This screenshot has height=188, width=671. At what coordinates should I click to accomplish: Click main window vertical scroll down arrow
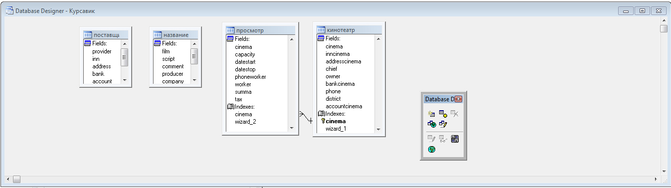[x=664, y=171]
